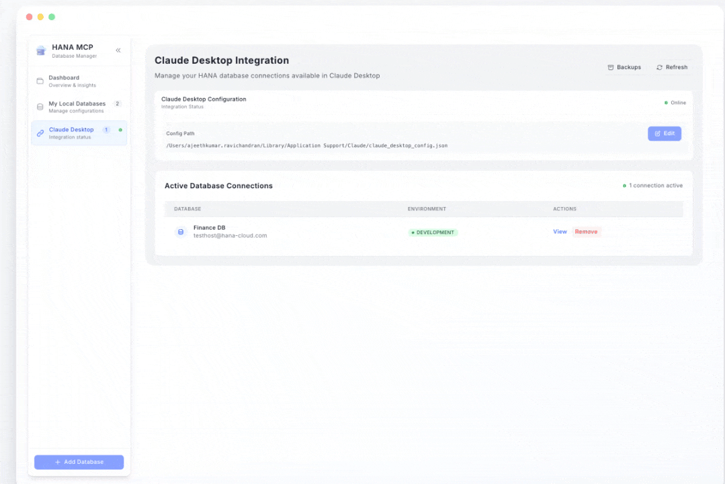725x484 pixels.
Task: Click the Claude Desktop link icon in sidebar
Action: 40,133
